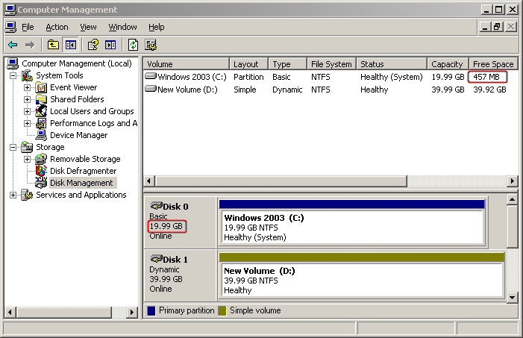The width and height of the screenshot is (523, 338).
Task: Select the Windows 2003 (C:) partition block
Action: [352, 222]
